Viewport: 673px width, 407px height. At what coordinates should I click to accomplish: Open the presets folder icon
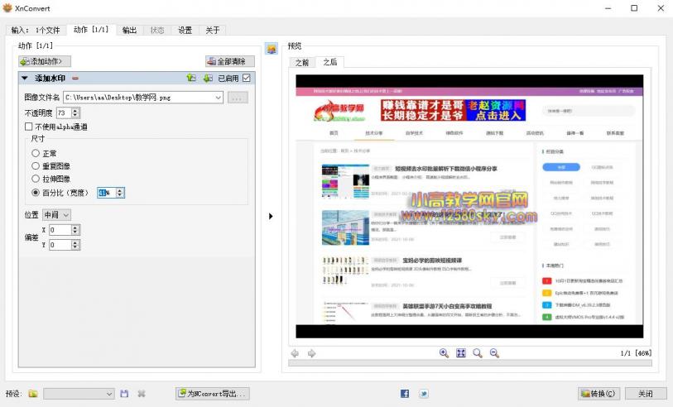33,394
